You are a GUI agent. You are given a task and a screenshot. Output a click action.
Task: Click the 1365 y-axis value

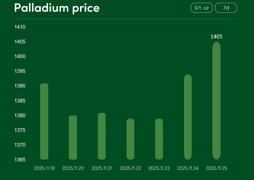20,160
